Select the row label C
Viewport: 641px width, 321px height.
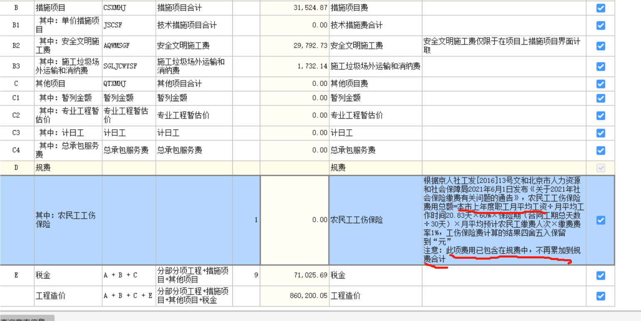(x=17, y=84)
